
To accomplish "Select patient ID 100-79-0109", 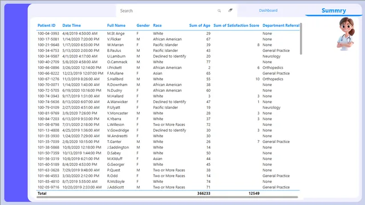I will click(48, 108).
